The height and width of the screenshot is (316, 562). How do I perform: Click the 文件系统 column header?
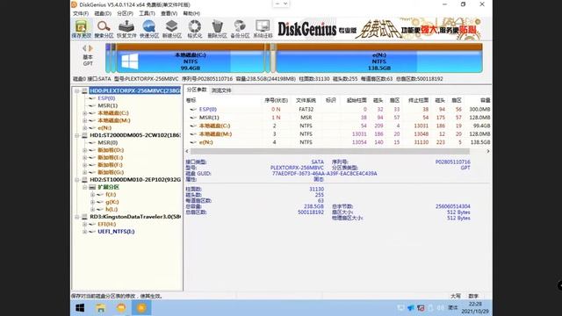click(306, 100)
